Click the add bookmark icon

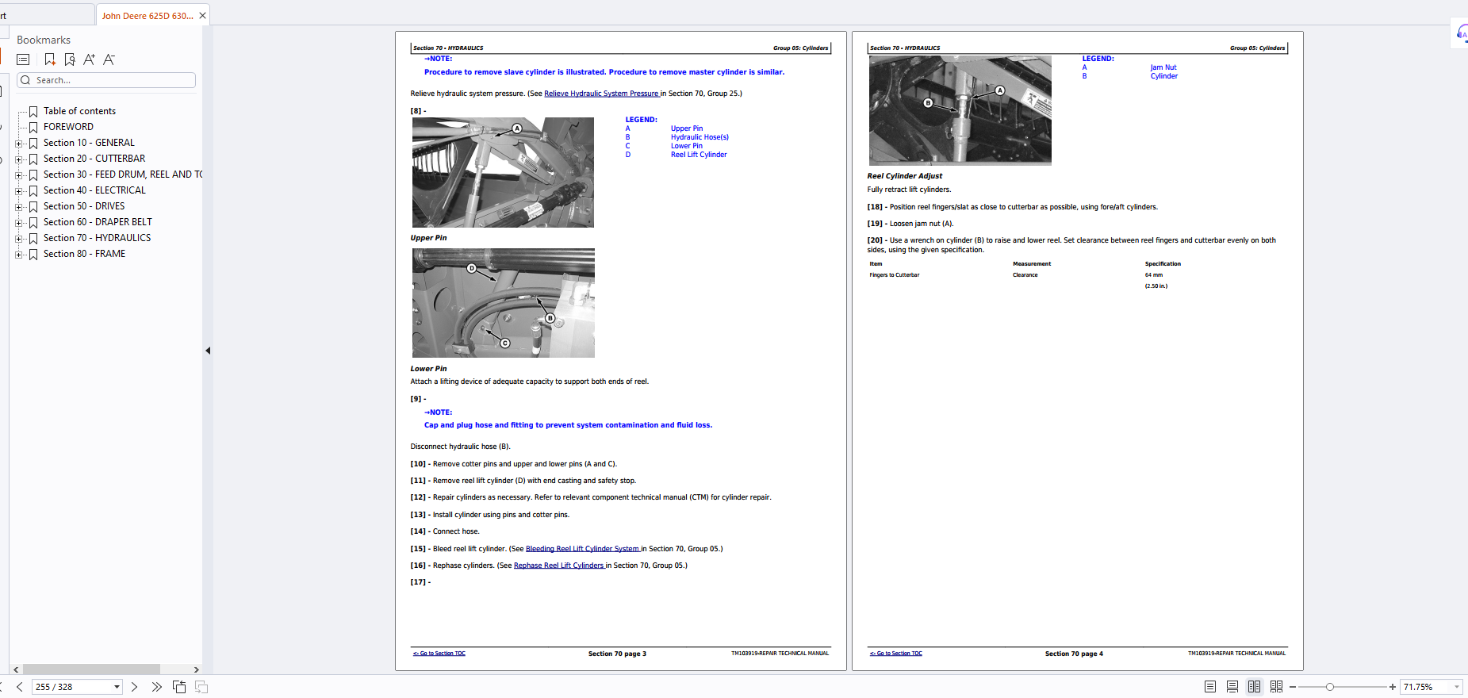(50, 59)
